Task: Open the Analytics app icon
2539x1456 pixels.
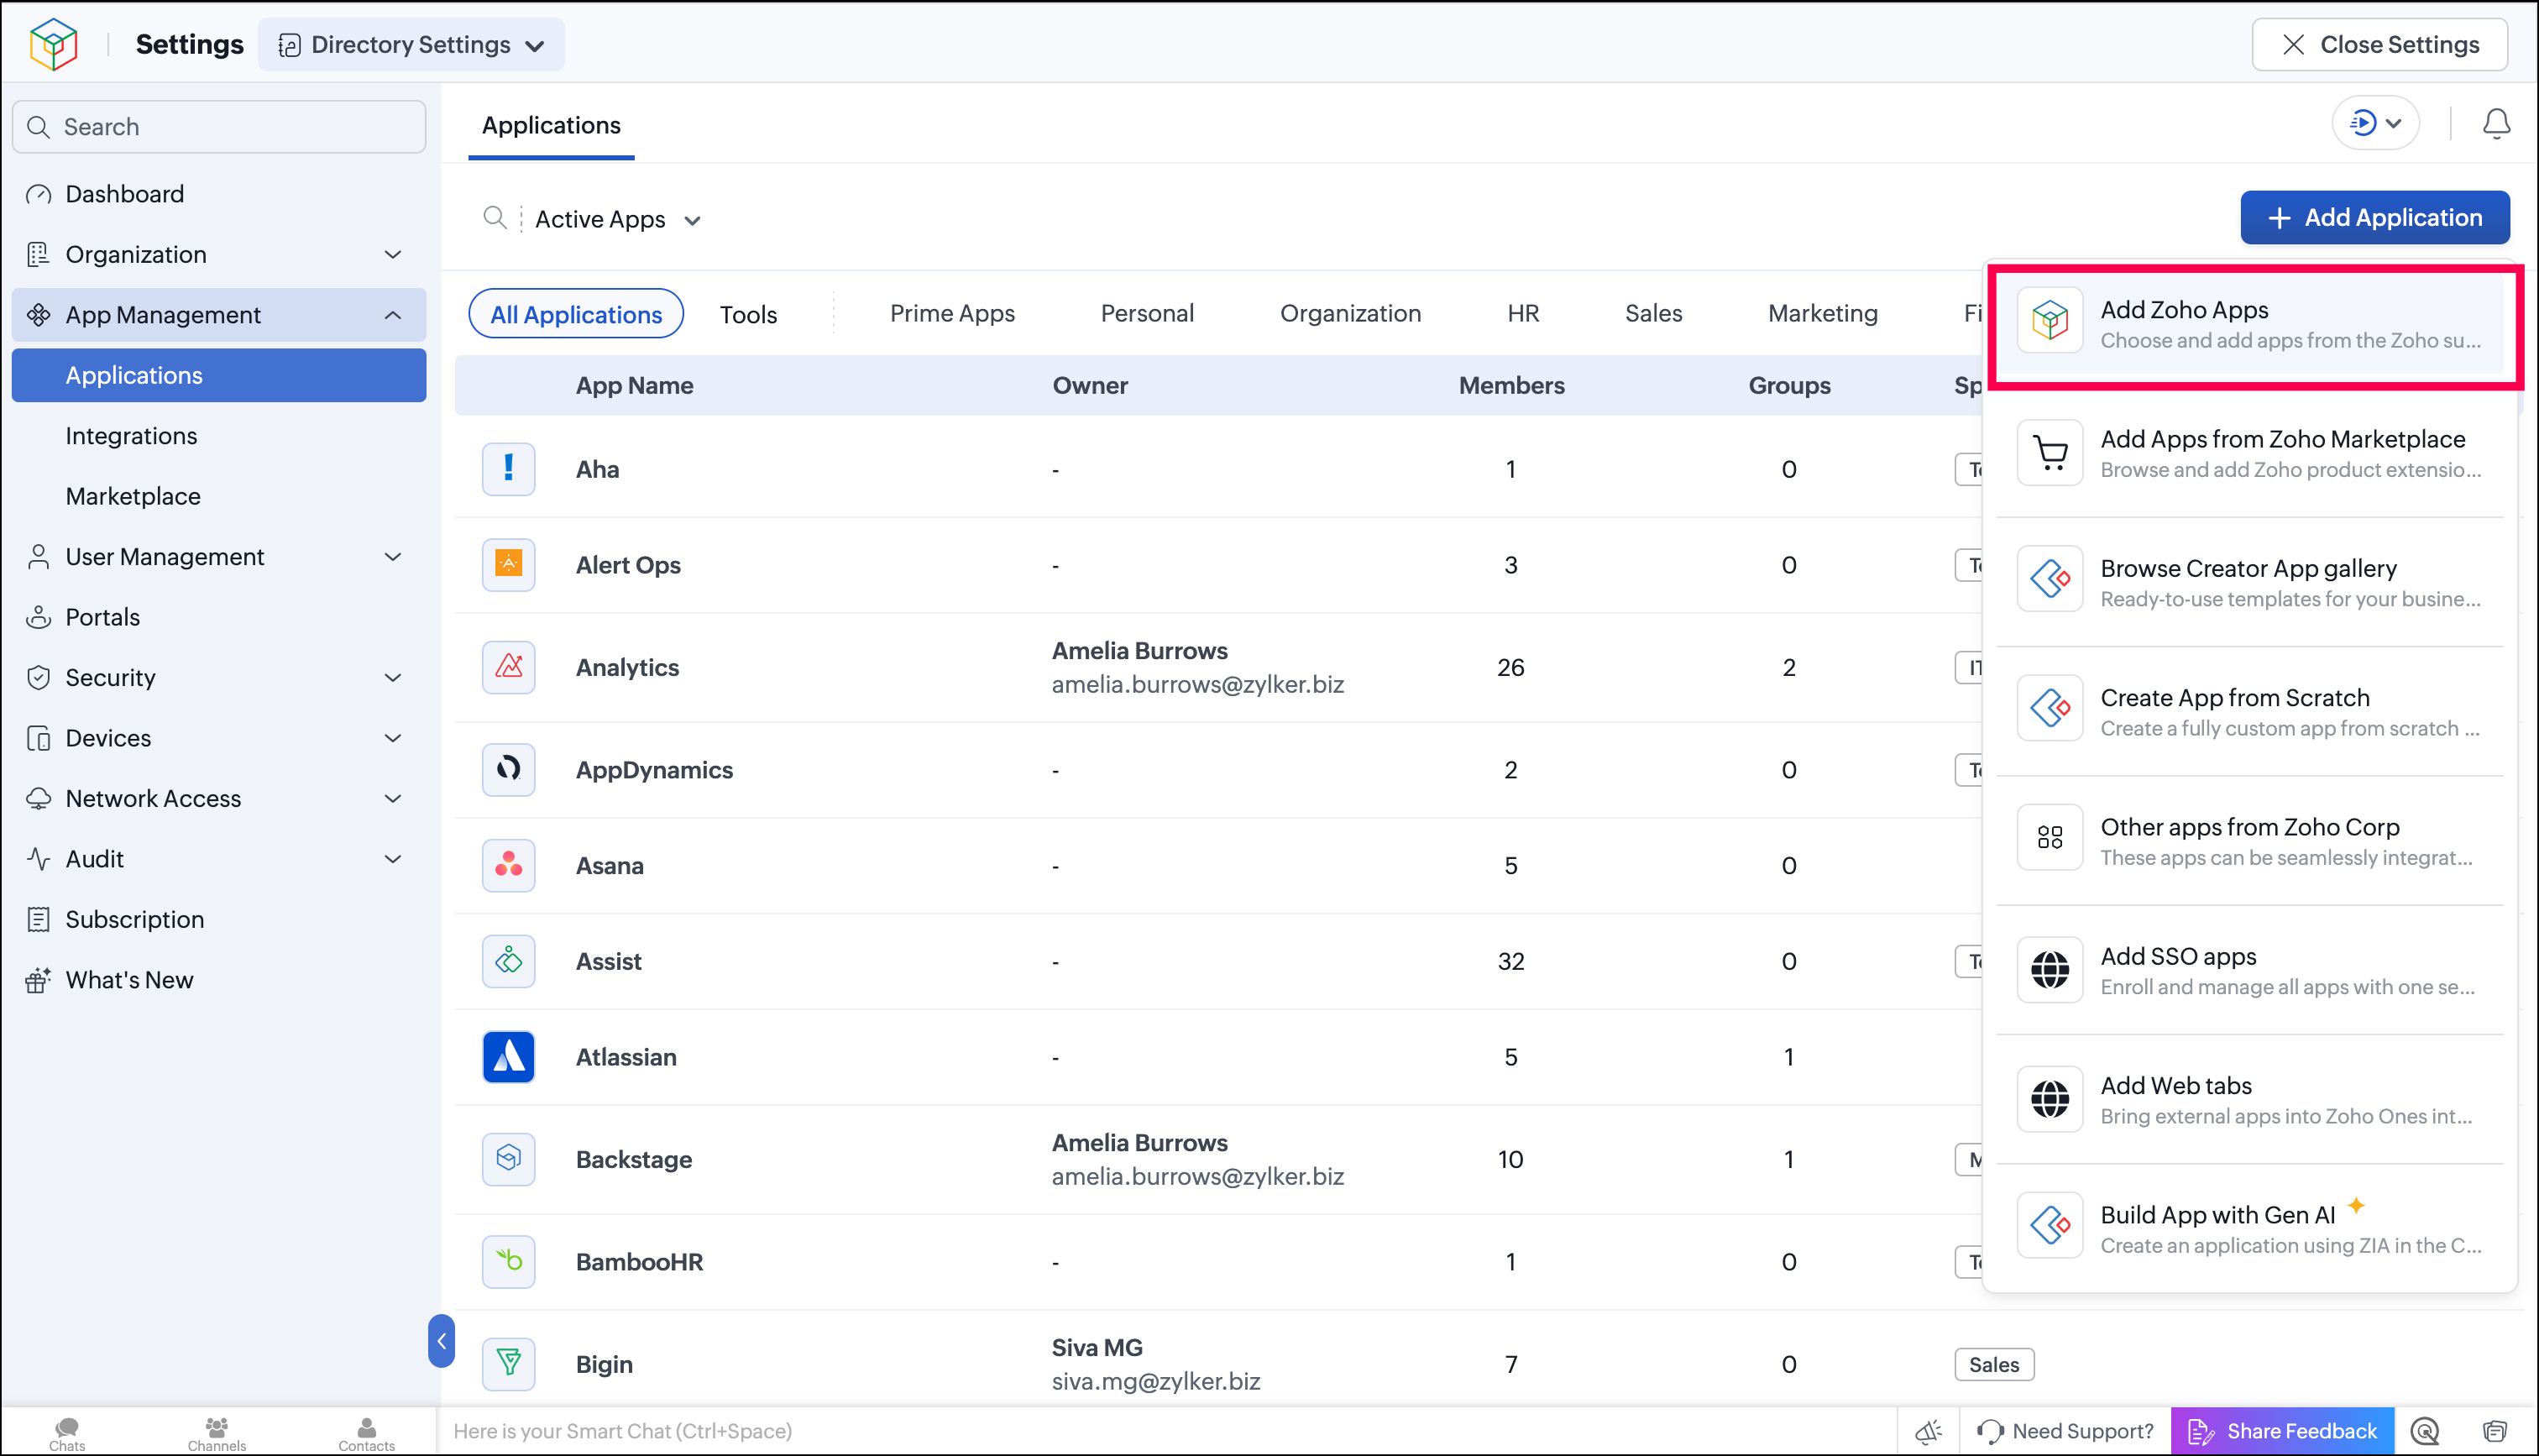Action: click(509, 667)
